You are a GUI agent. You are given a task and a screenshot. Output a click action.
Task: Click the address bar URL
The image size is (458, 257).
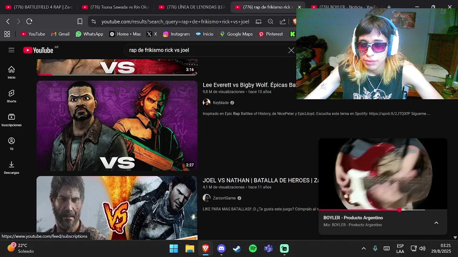coord(175,21)
